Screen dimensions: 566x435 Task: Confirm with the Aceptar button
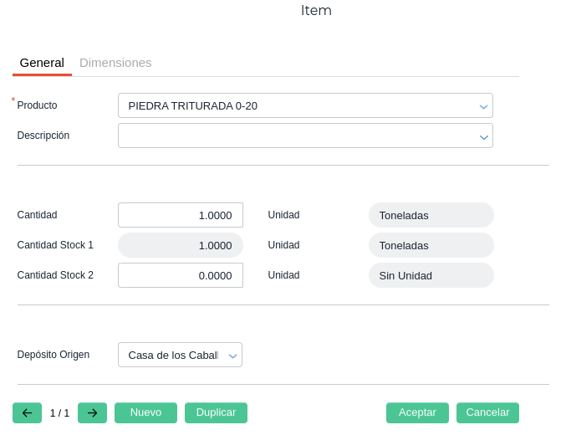(x=417, y=412)
